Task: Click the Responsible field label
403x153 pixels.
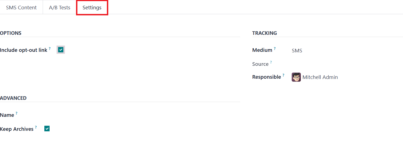Action: [x=266, y=77]
